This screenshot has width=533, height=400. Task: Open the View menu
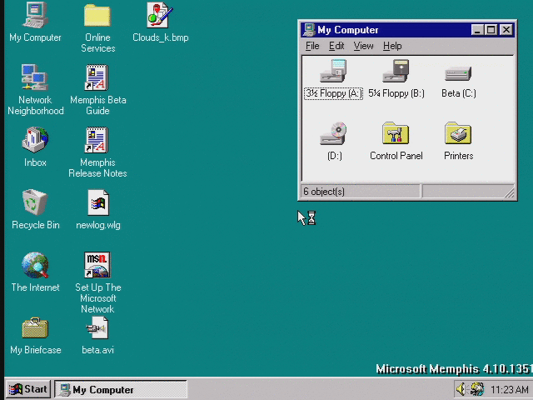point(363,46)
